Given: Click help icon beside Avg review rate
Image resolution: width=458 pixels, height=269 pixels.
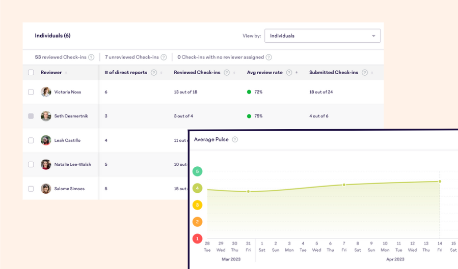Looking at the screenshot, I should click(289, 73).
